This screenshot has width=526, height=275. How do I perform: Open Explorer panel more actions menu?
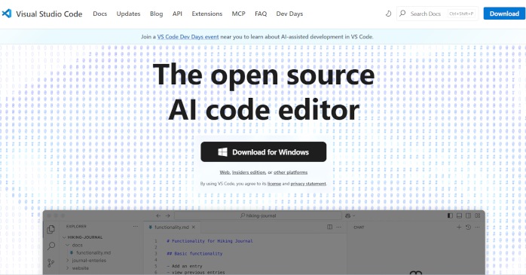(x=136, y=226)
